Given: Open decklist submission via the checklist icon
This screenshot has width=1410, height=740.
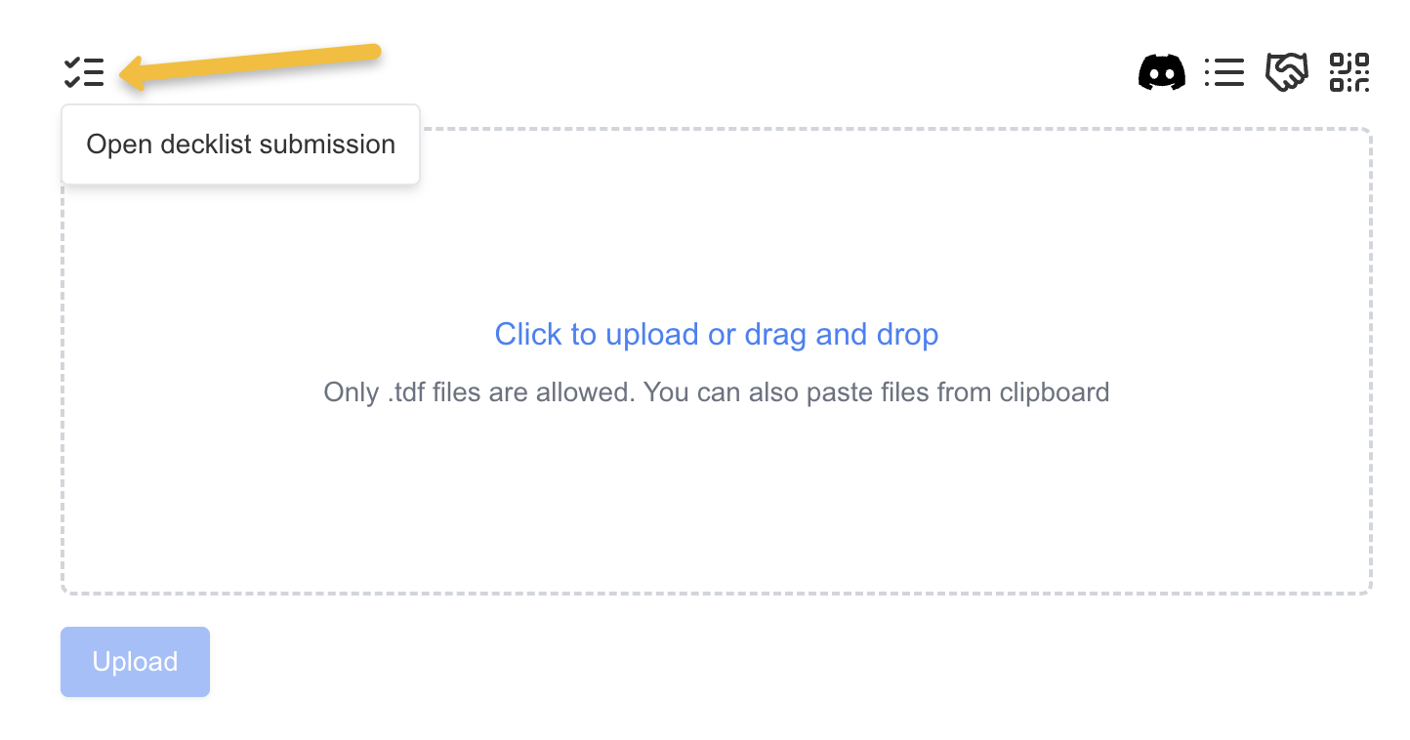Looking at the screenshot, I should tap(84, 72).
